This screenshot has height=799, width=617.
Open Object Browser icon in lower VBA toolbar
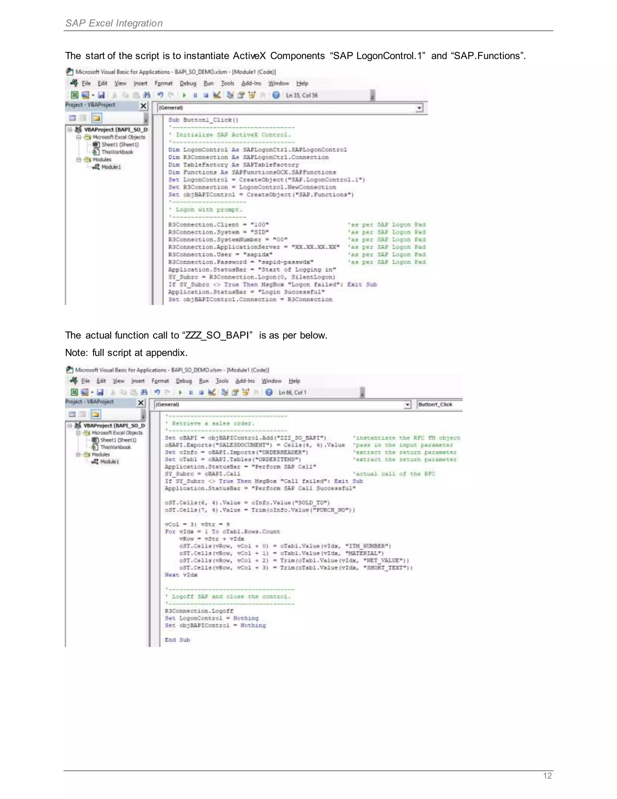tap(246, 392)
